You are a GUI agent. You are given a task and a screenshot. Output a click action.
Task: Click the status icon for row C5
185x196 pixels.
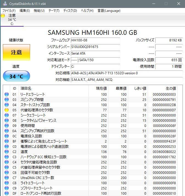[x=7, y=167]
